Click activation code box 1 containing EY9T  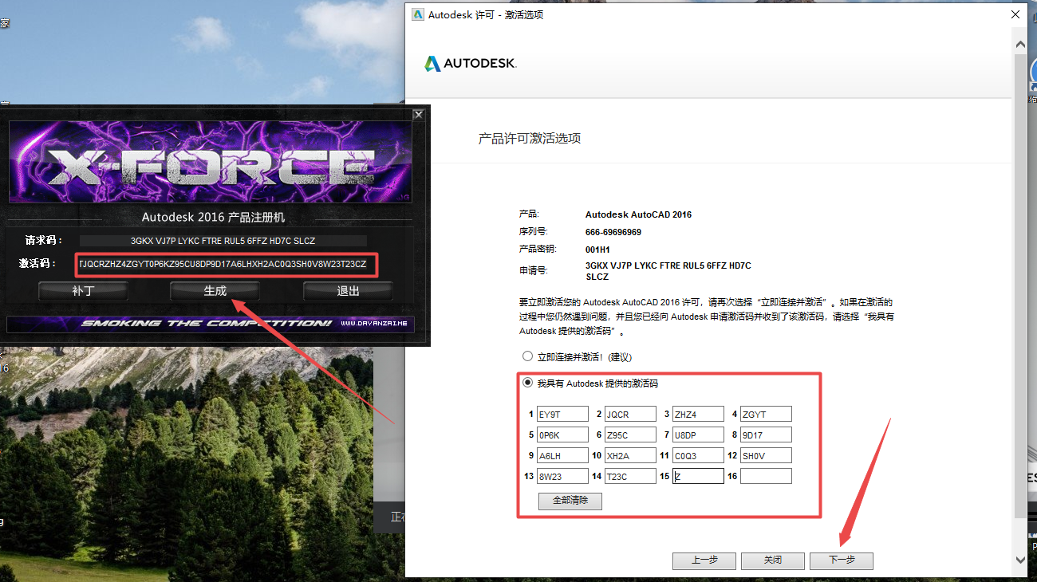[562, 414]
